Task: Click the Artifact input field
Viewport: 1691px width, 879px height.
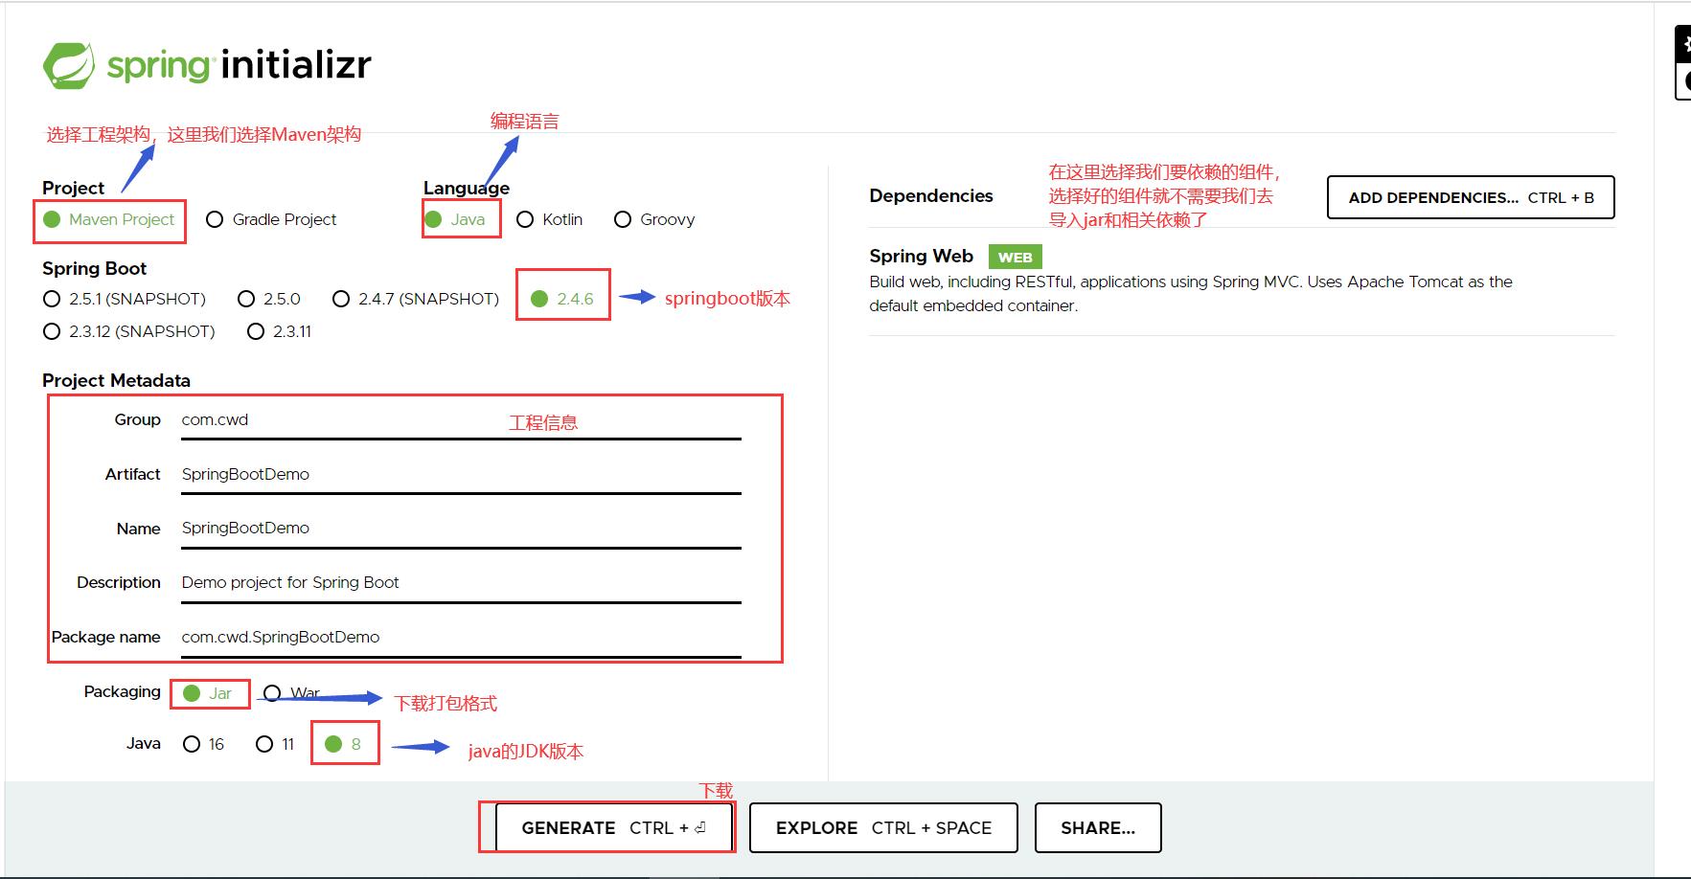Action: [x=461, y=475]
